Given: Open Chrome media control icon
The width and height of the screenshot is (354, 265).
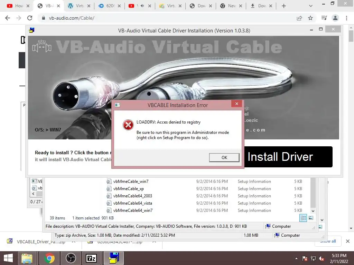Looking at the screenshot, I should coord(324,18).
